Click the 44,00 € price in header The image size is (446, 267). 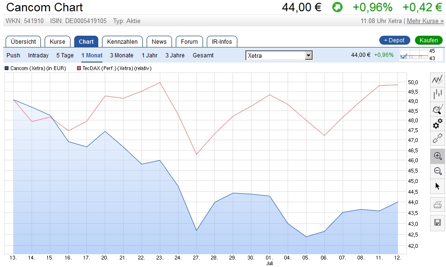pos(302,7)
